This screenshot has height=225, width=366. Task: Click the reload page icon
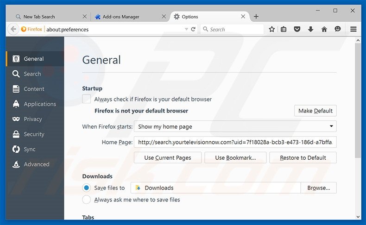tap(193, 29)
